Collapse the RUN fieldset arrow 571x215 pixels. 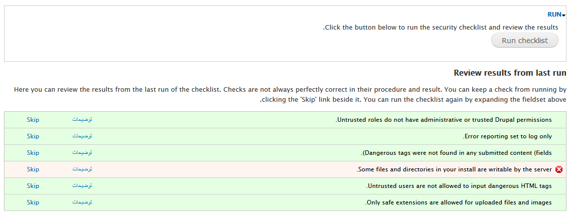563,15
